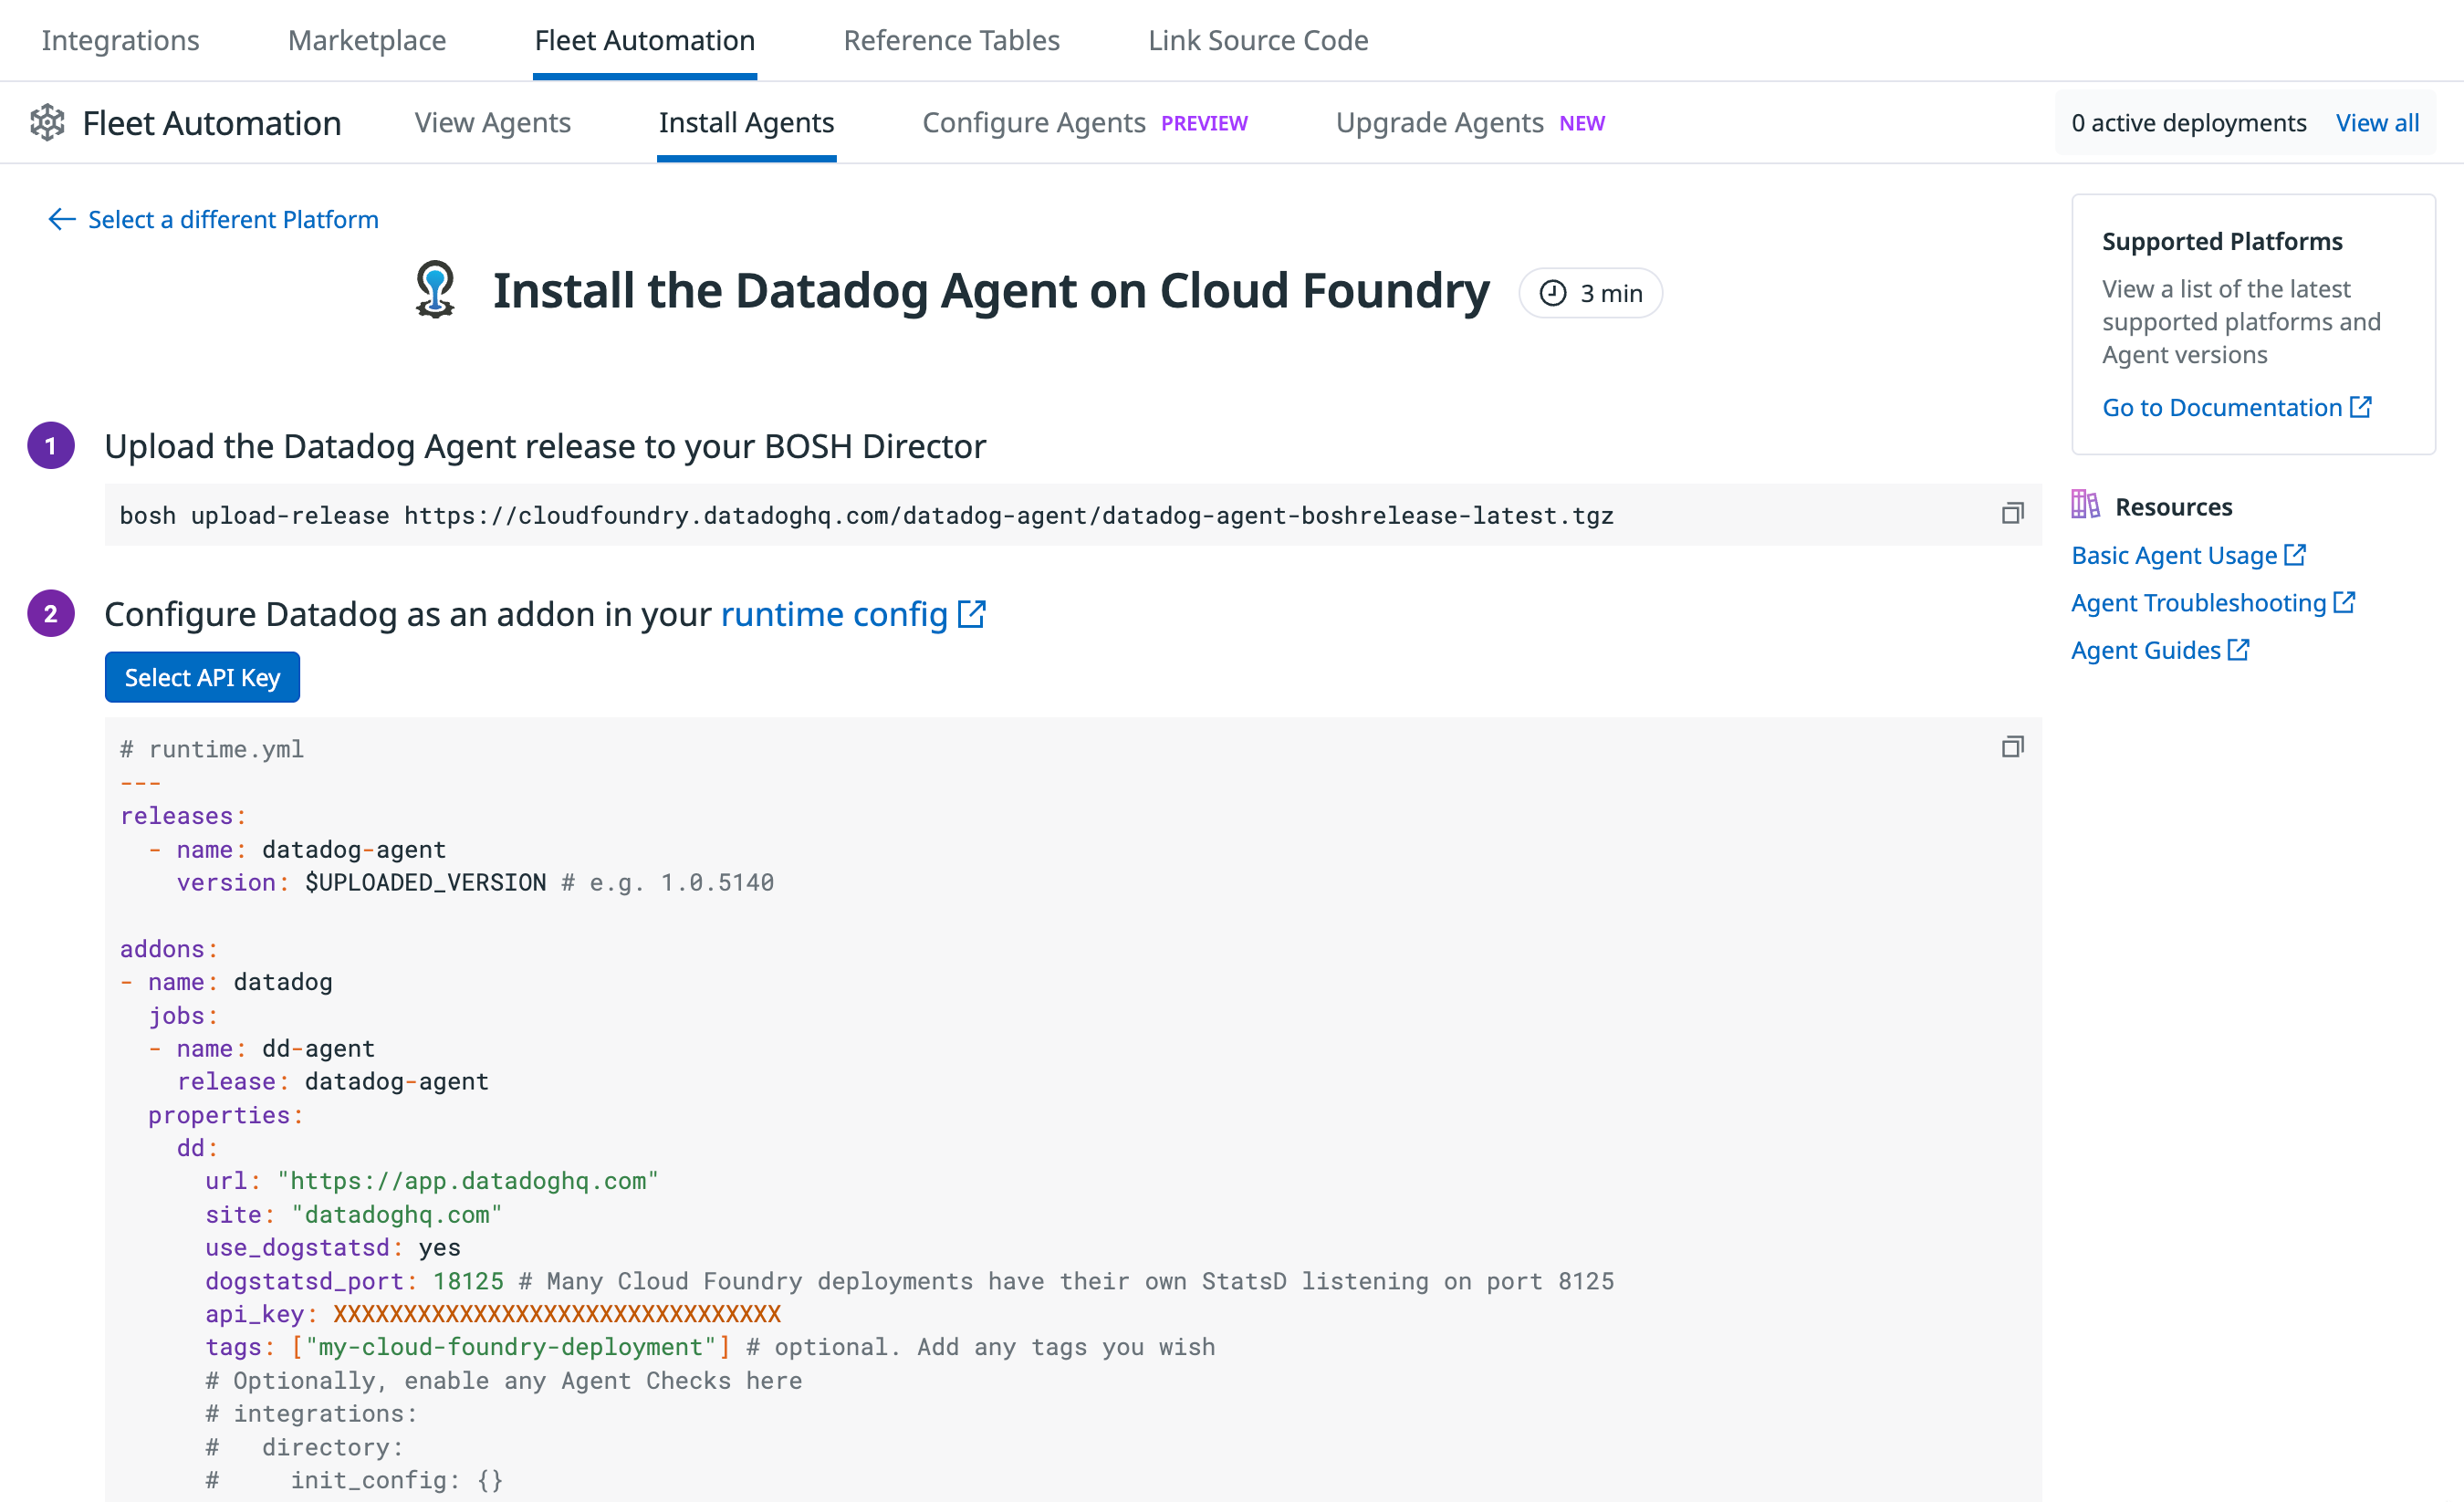The width and height of the screenshot is (2464, 1502).
Task: Click the "https://app.datadoghq.com" url value
Action: click(x=468, y=1180)
